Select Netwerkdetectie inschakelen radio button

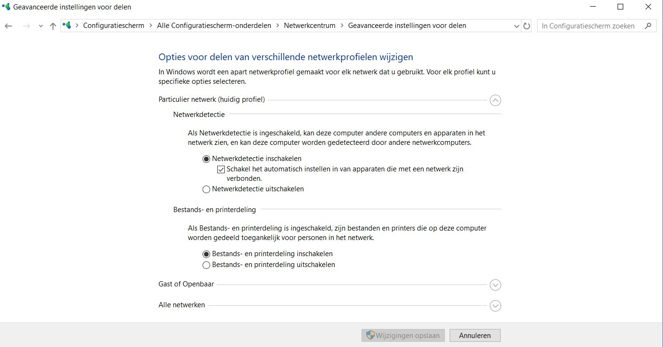pyautogui.click(x=206, y=159)
